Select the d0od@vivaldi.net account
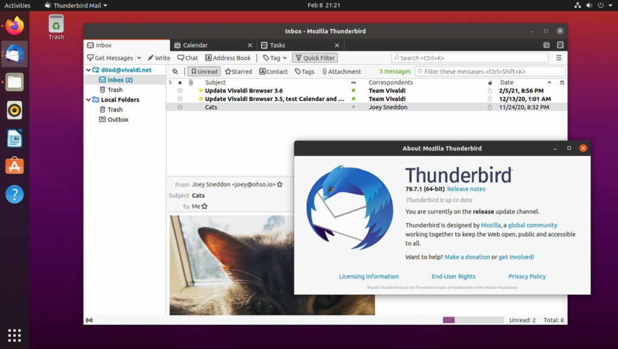618x349 pixels. pos(126,70)
